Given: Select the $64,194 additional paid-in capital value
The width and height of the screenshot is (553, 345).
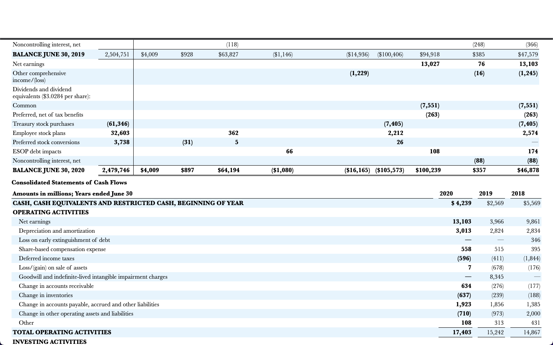Looking at the screenshot, I should pyautogui.click(x=228, y=170).
